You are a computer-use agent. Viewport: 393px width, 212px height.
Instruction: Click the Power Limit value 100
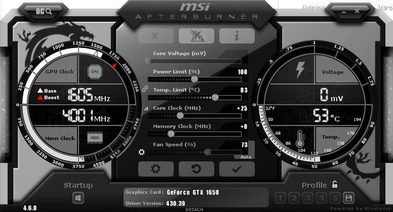point(243,72)
